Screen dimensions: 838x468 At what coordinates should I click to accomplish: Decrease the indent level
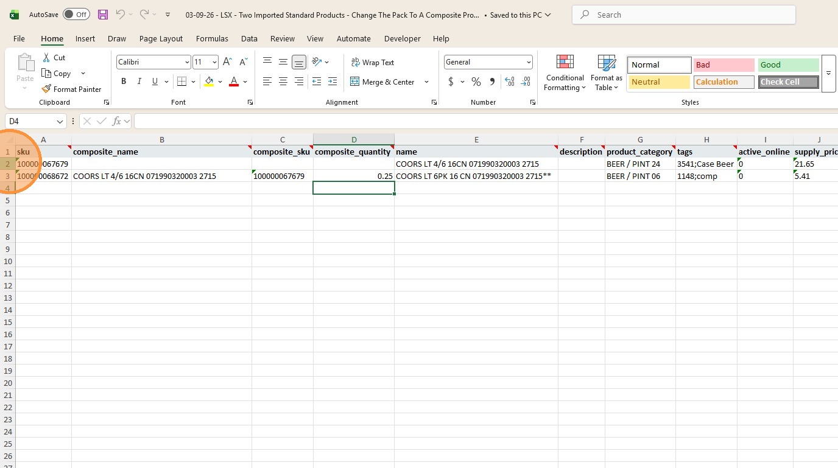pyautogui.click(x=317, y=82)
